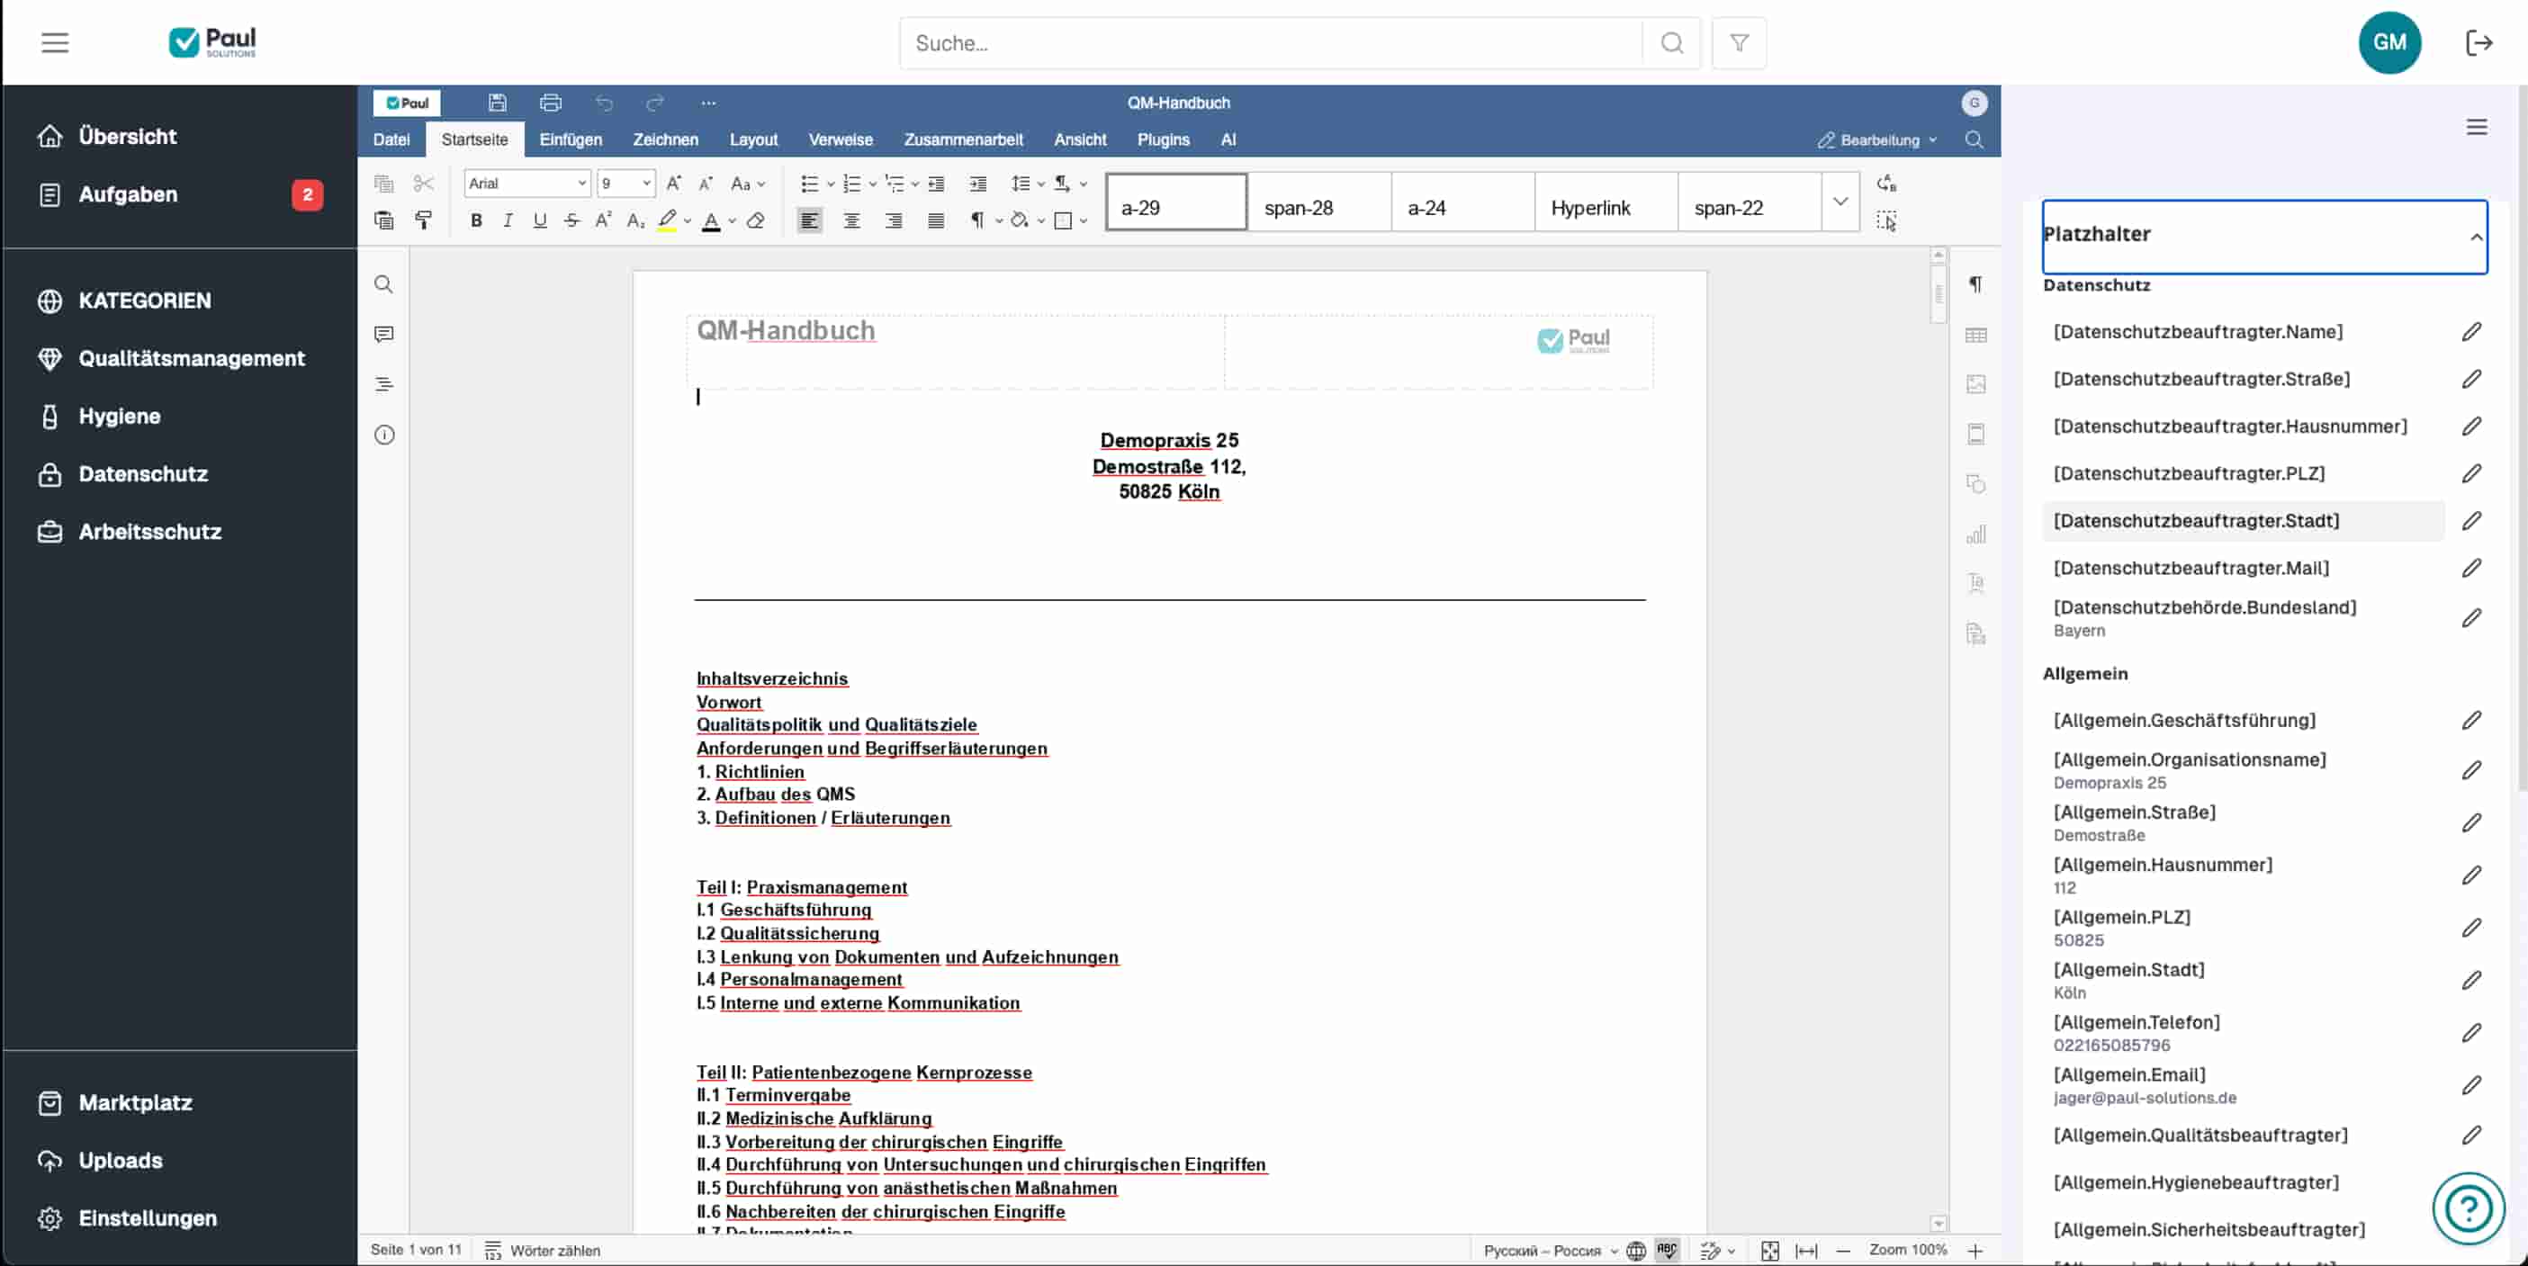Screen dimensions: 2528x1266
Task: Switch to the Layout ribbon tab
Action: [752, 139]
